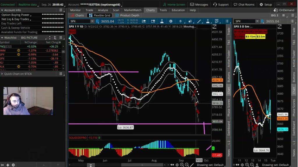
Task: Open Active Trader side tab on left chart
Action: tap(229, 59)
